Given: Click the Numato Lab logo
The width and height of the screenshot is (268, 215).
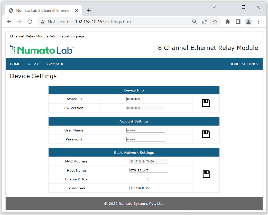Looking at the screenshot, I should pos(42,50).
